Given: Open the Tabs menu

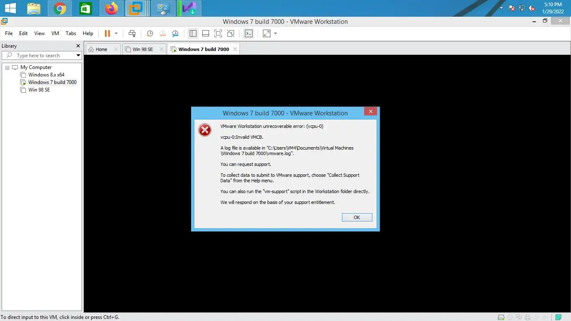Looking at the screenshot, I should click(x=71, y=33).
